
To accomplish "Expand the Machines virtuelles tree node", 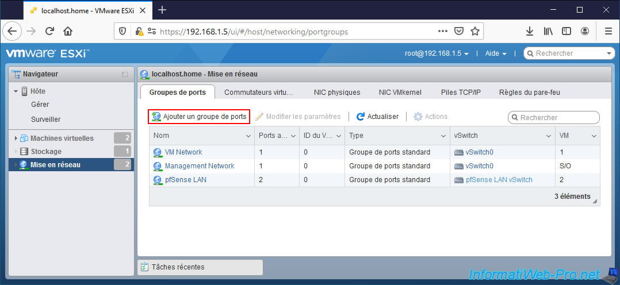I will 16,138.
